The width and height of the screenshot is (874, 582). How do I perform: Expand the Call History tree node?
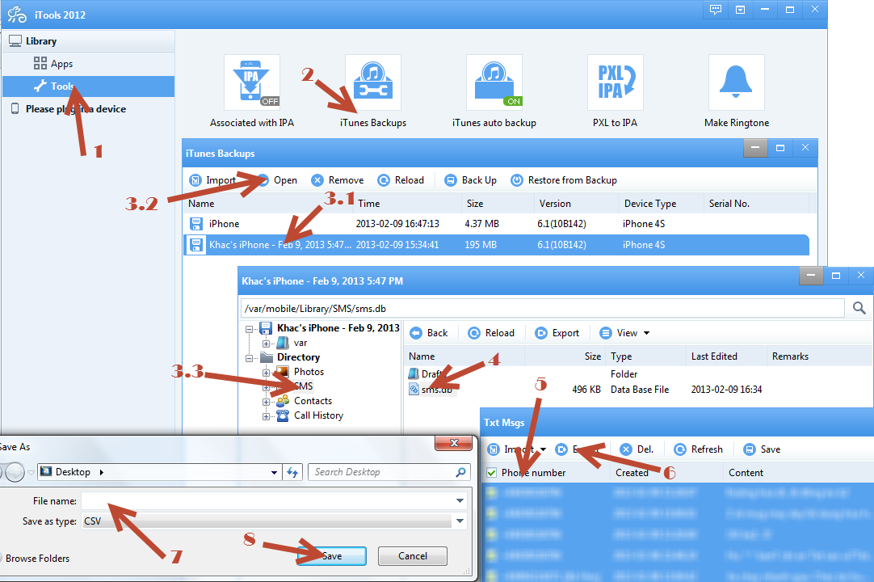(266, 415)
